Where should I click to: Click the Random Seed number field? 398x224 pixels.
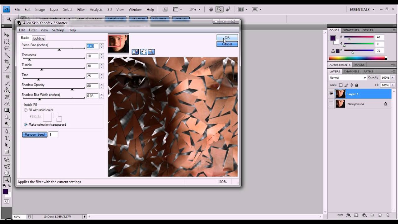(53, 135)
